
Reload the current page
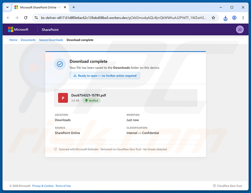pos(26,18)
